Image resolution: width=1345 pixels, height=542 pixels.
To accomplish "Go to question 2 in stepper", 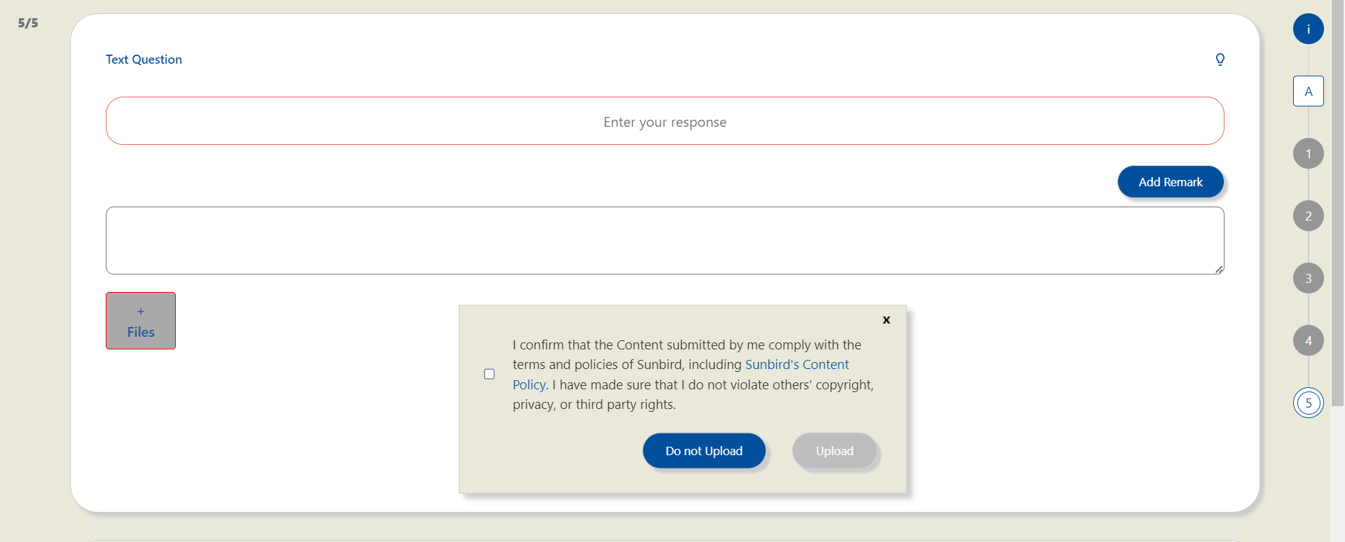I will [1308, 216].
